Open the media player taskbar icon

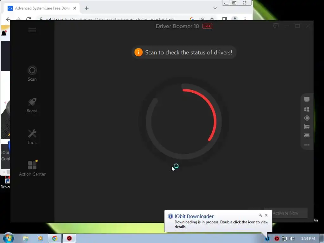click(40, 239)
